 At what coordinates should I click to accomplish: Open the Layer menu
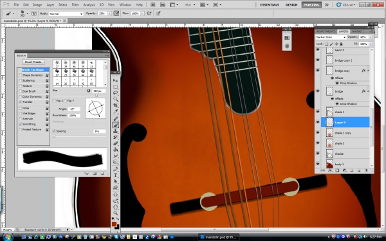(x=50, y=4)
